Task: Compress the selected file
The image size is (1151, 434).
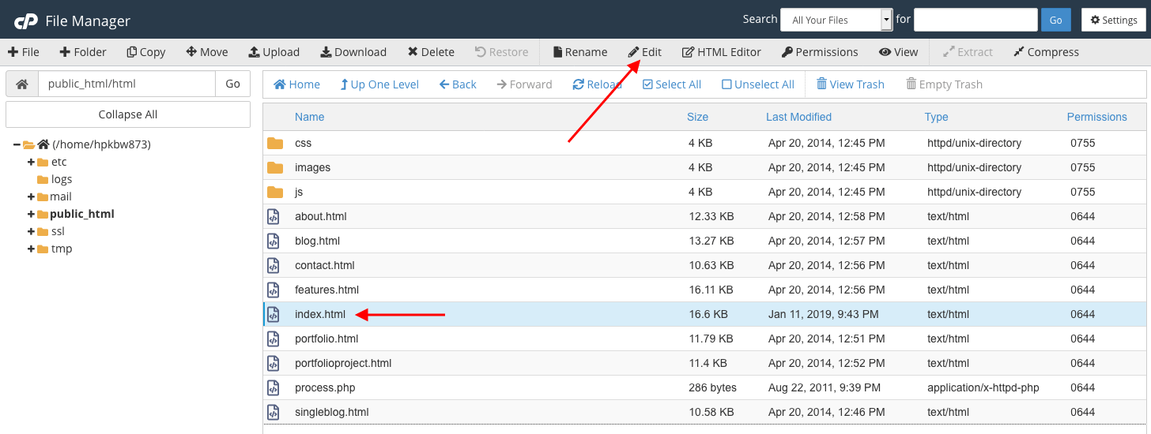Action: (x=1046, y=52)
